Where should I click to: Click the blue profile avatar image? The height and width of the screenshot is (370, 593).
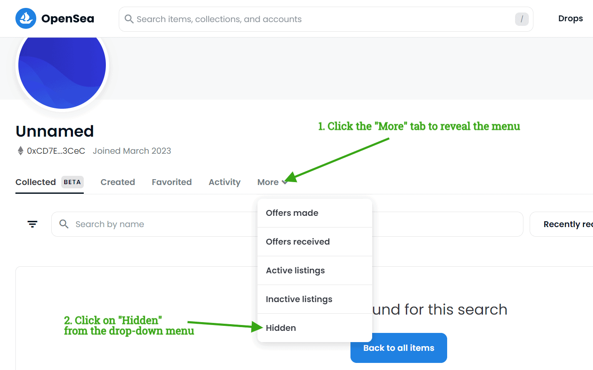(x=62, y=65)
